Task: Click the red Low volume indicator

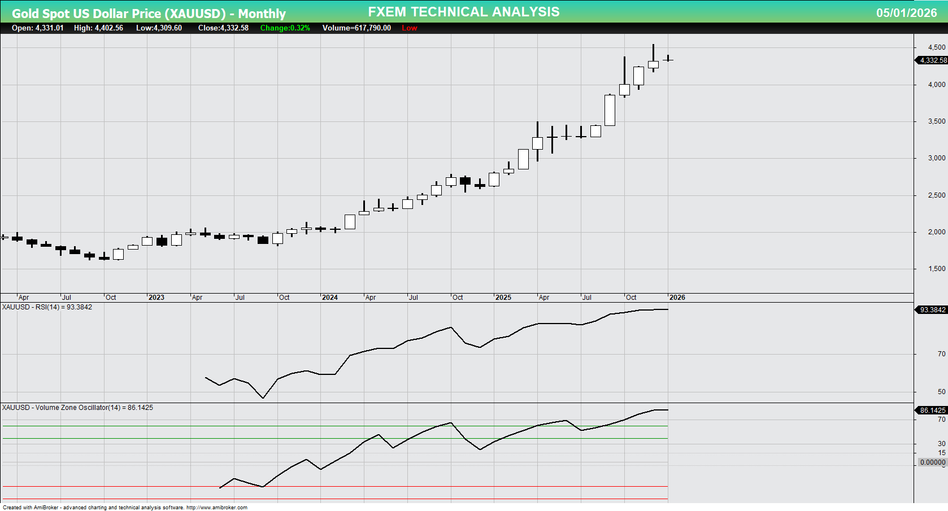Action: 408,27
